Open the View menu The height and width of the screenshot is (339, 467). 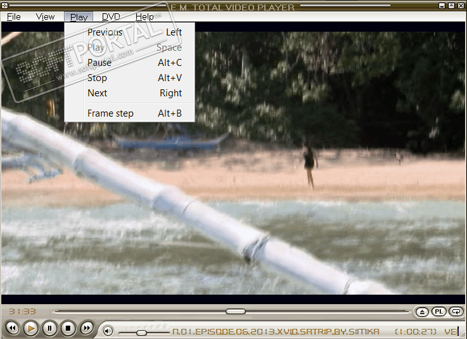click(x=45, y=16)
